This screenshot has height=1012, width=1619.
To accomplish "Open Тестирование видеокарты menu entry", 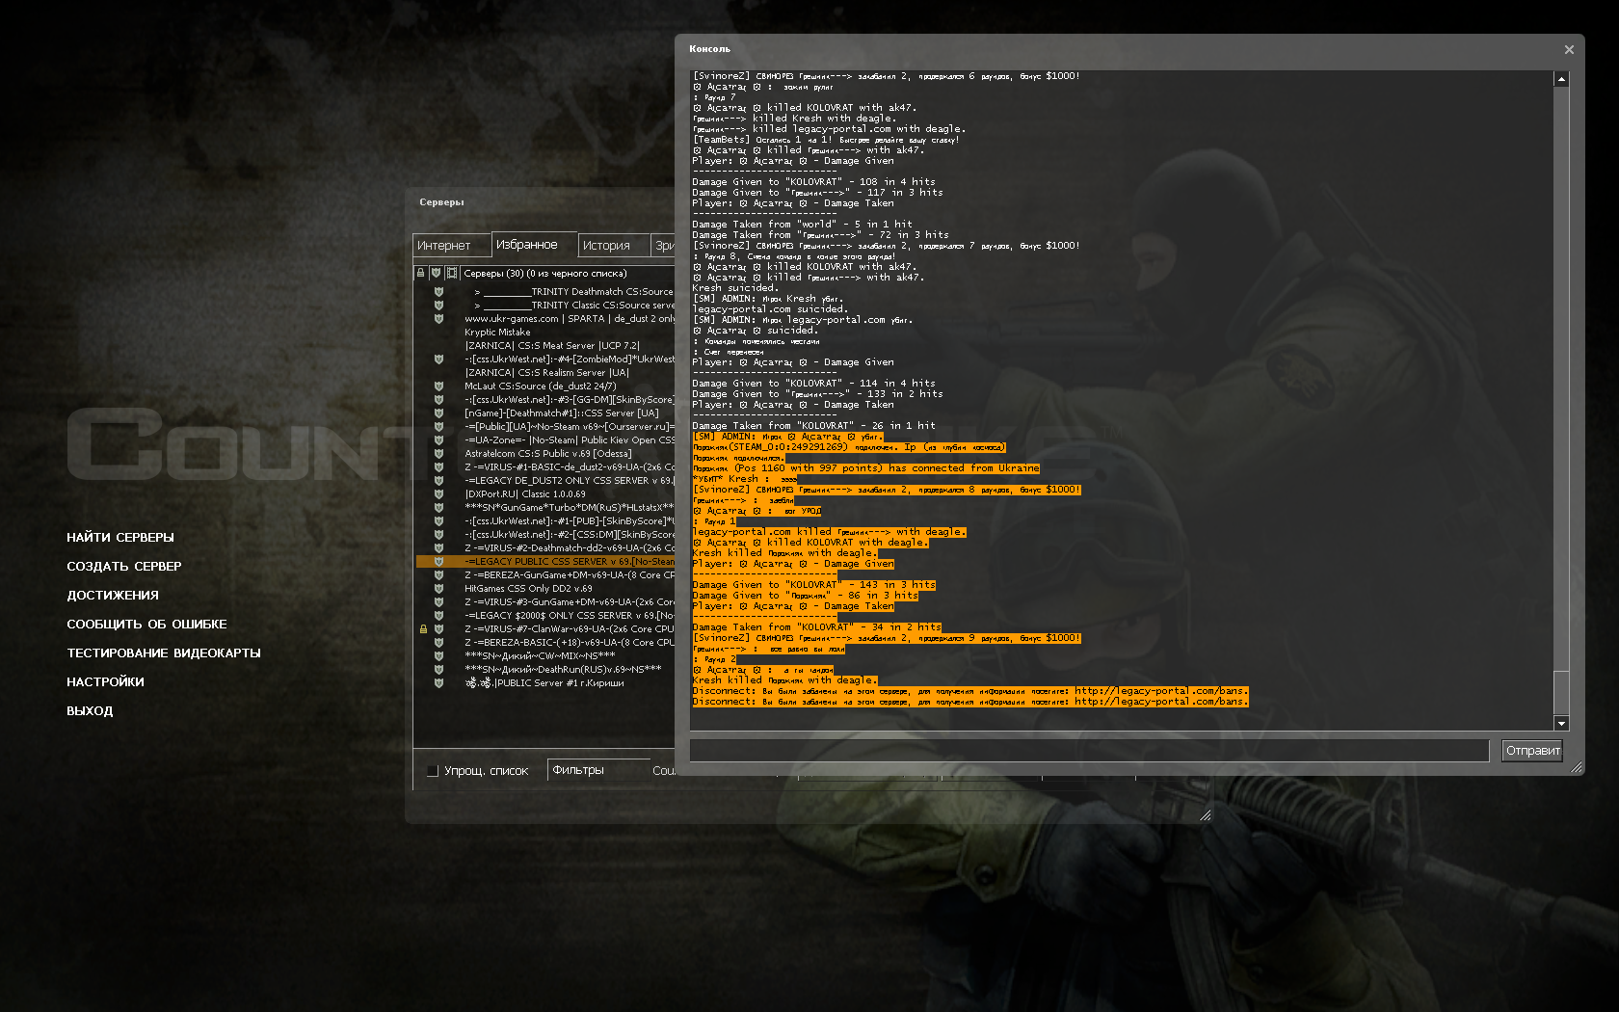I will coord(164,653).
